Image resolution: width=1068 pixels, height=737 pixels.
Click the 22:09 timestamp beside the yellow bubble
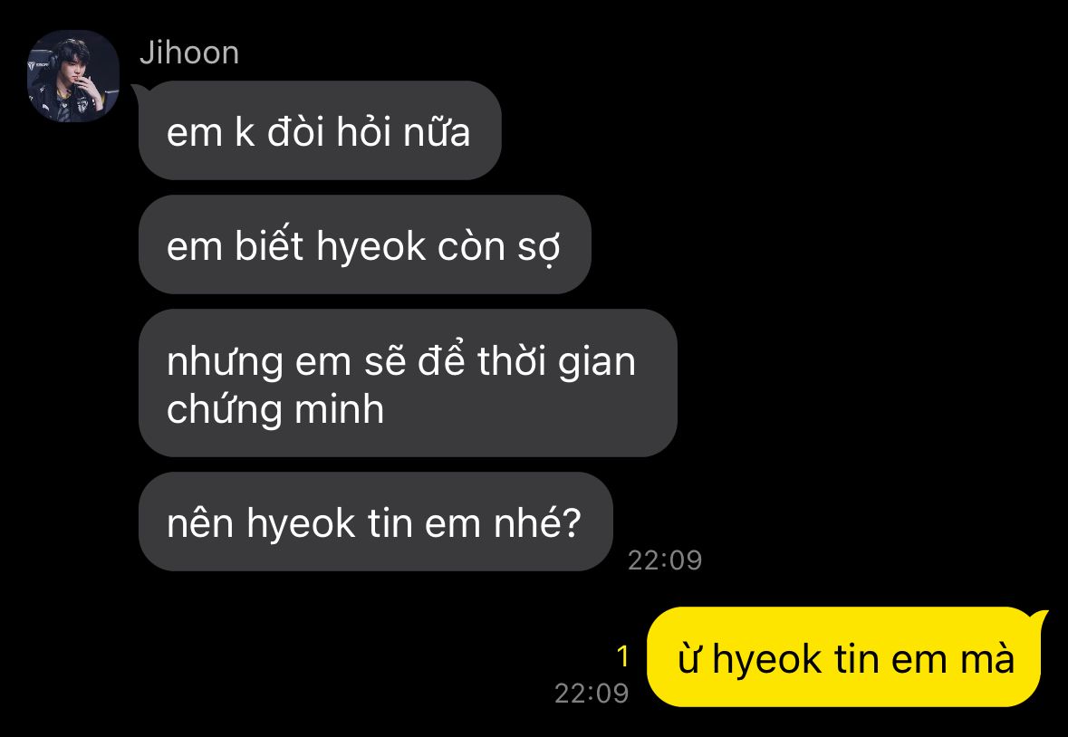coord(592,694)
